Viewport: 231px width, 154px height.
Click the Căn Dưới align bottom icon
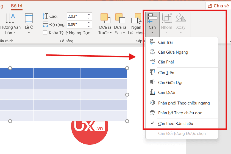(152, 92)
